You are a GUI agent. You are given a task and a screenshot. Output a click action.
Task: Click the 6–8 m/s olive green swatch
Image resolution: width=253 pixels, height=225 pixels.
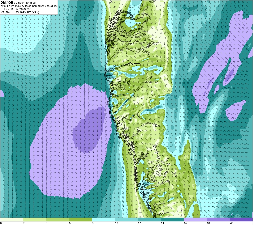click(x=80, y=219)
